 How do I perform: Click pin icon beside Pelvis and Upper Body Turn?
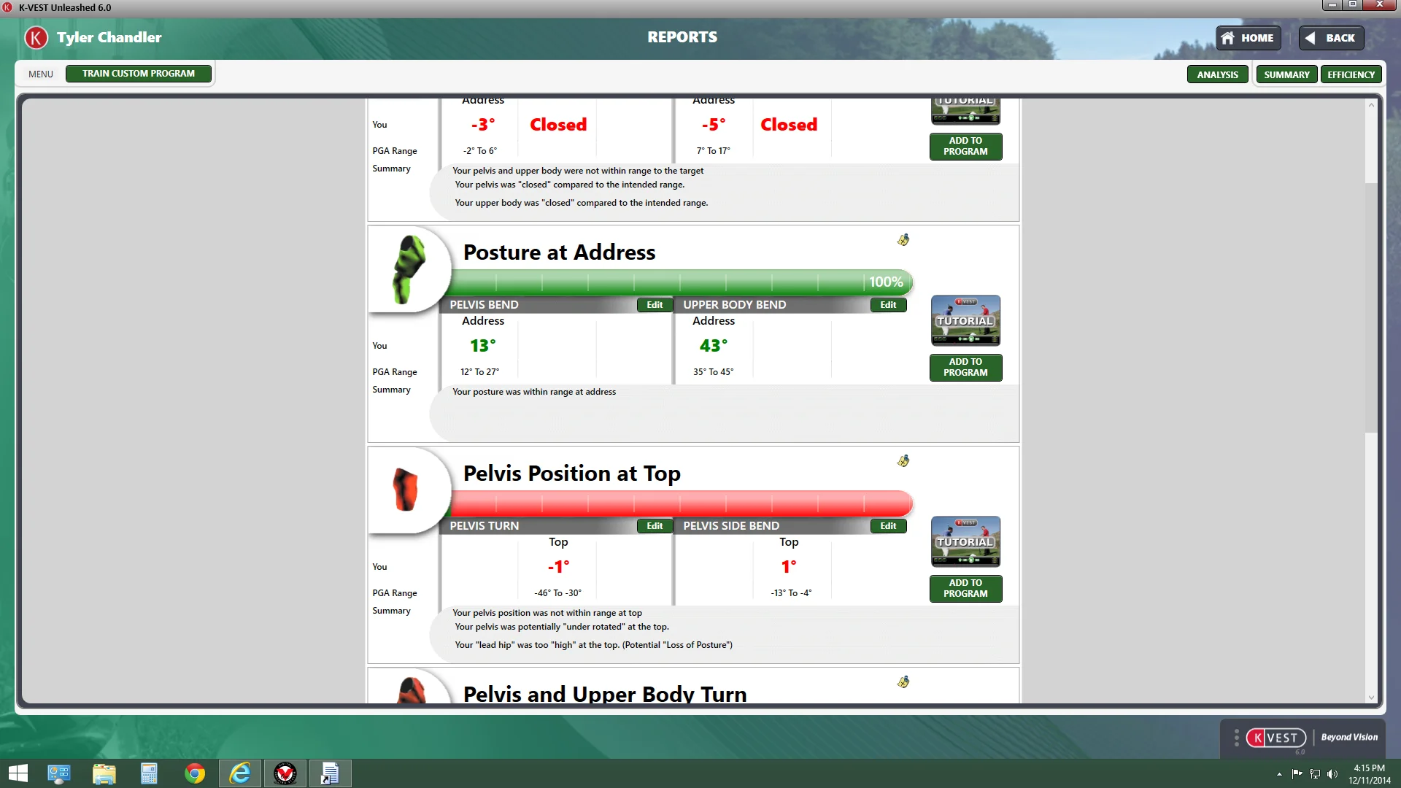pyautogui.click(x=903, y=682)
